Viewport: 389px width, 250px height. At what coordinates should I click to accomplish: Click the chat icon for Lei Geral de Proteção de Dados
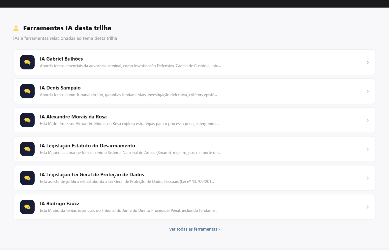27,178
